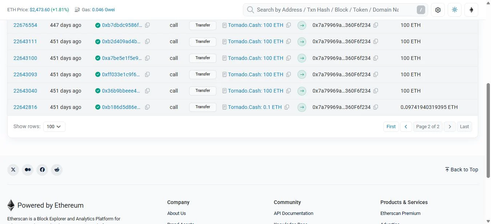Open site settings gear icon
Screen dimensions: 491x224
tap(438, 10)
